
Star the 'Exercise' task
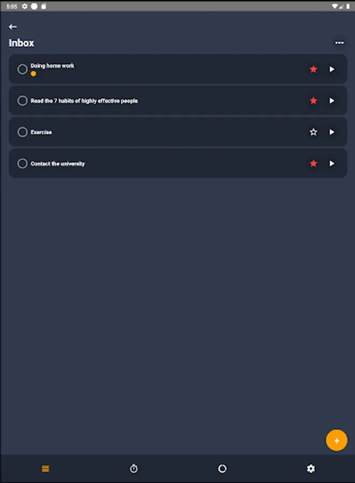pos(314,132)
